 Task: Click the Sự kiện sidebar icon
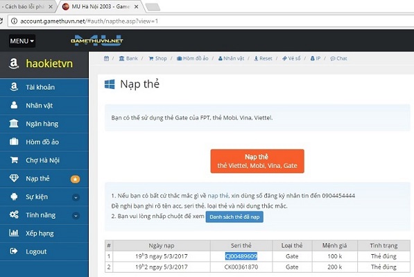coord(14,196)
